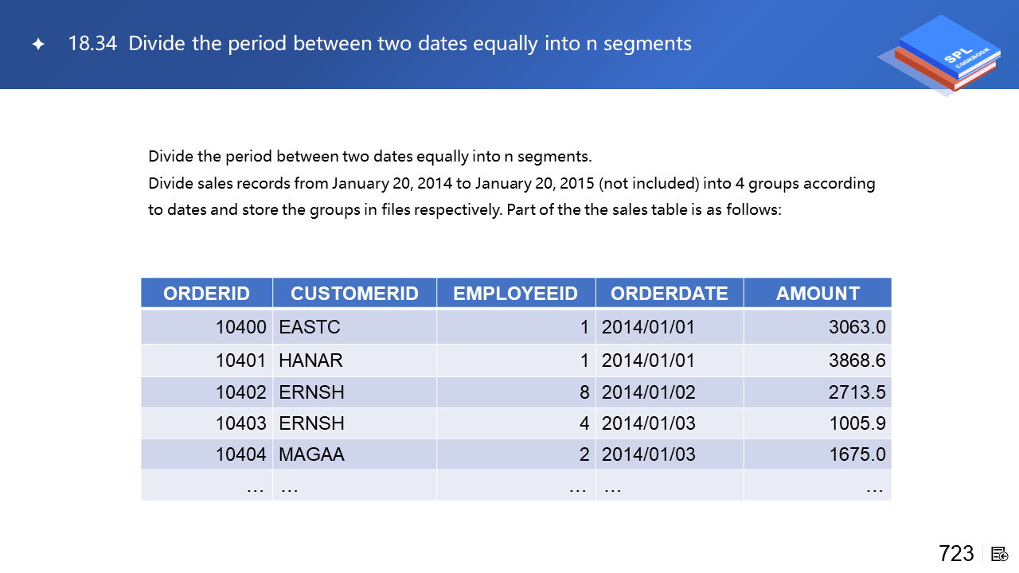The height and width of the screenshot is (573, 1019).
Task: Click the 2014/01/02 order date cell
Action: tap(648, 392)
